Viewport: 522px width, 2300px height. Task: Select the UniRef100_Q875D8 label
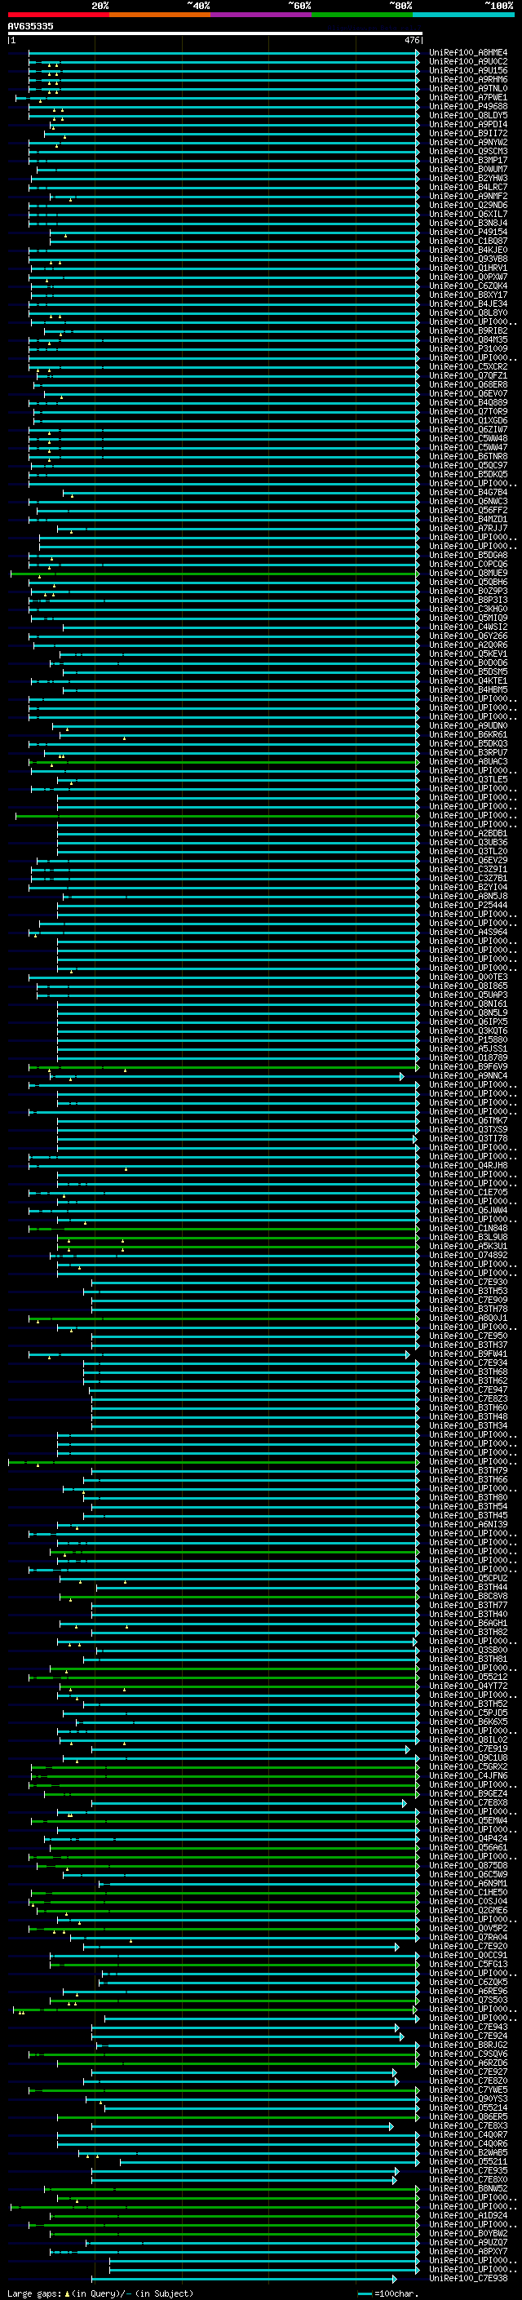click(x=468, y=1866)
